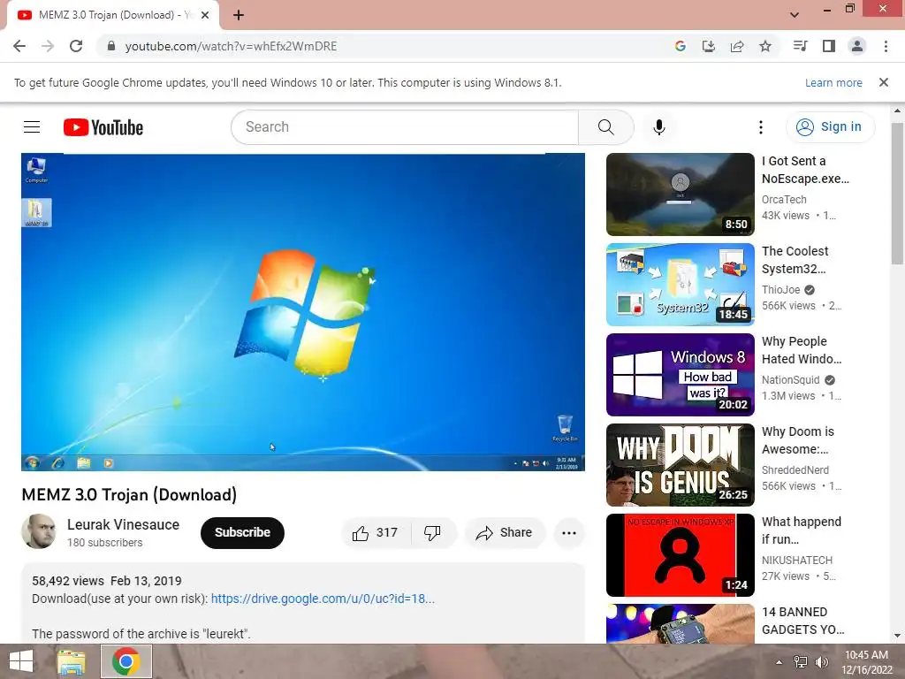Open the Windows Start button
This screenshot has width=905, height=679.
point(21,661)
